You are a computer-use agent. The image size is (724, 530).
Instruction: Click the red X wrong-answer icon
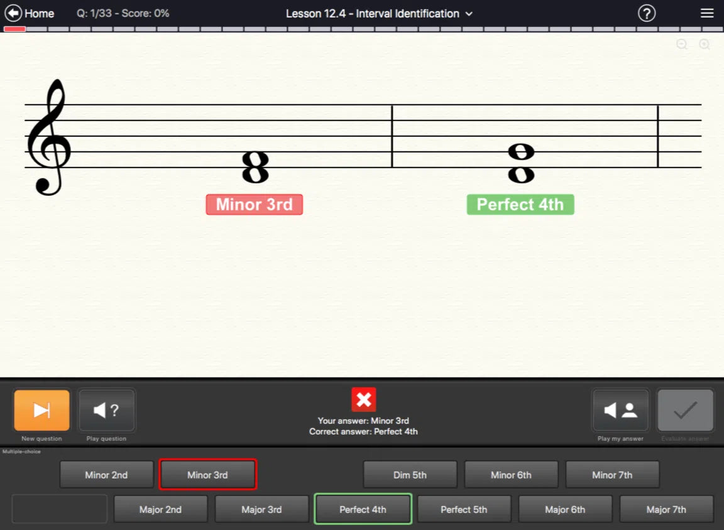(364, 399)
